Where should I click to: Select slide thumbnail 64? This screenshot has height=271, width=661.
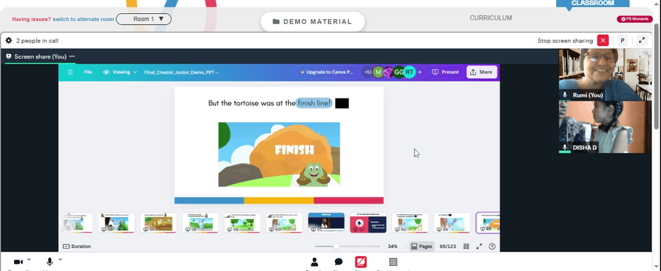(452, 223)
